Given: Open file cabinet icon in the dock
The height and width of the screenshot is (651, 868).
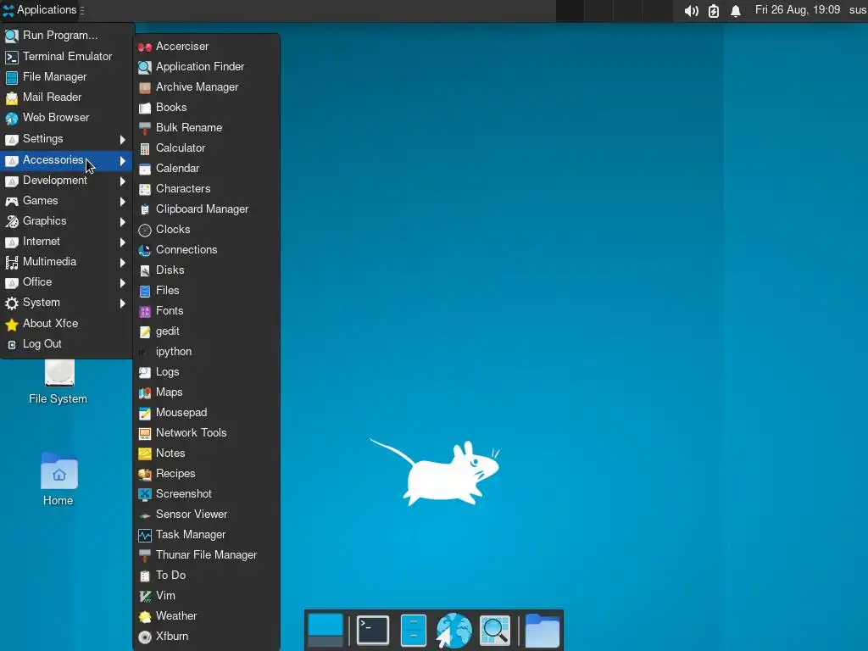Looking at the screenshot, I should (414, 630).
